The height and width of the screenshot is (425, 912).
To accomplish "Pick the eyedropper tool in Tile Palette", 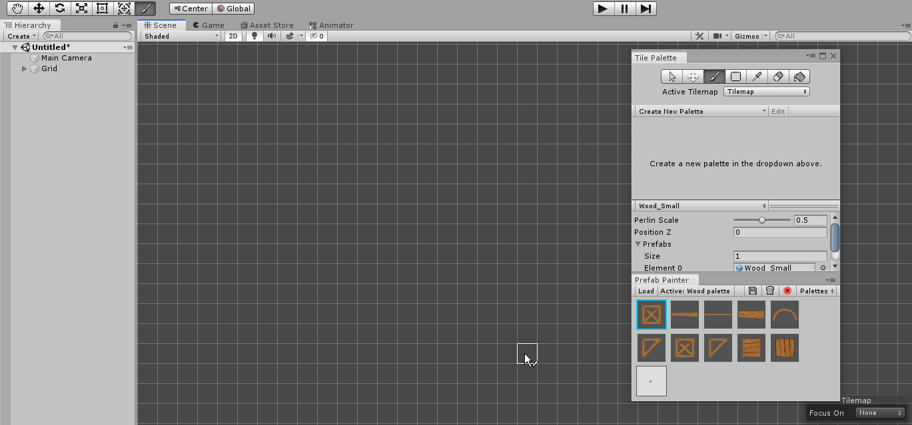I will tap(757, 76).
